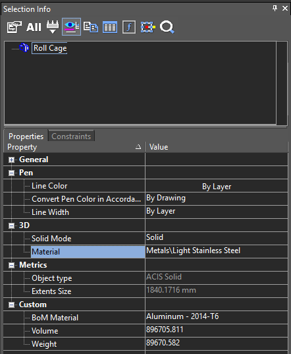Expand the General property group
The image size is (291, 354).
(11, 160)
